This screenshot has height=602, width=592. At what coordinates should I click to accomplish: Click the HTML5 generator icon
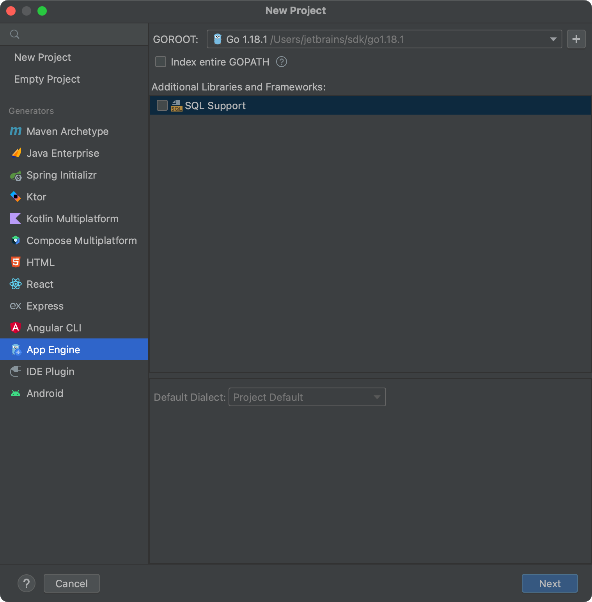pos(15,262)
